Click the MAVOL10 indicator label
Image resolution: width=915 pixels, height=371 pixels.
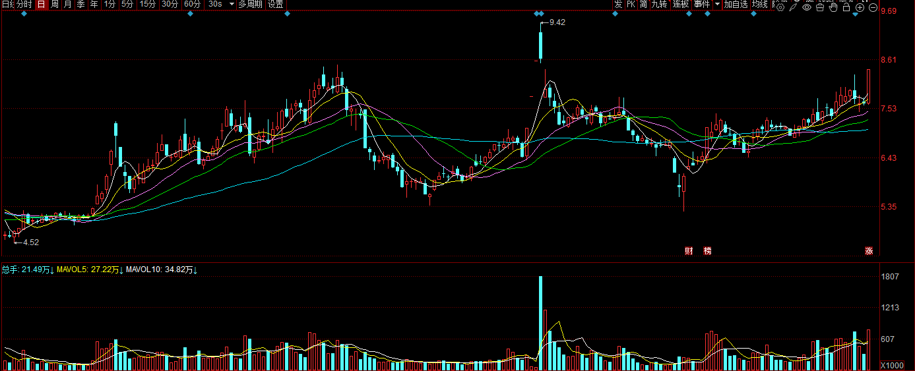pos(162,270)
